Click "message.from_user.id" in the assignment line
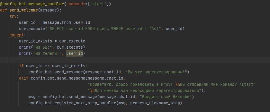270x112 pixels. coord(66,22)
